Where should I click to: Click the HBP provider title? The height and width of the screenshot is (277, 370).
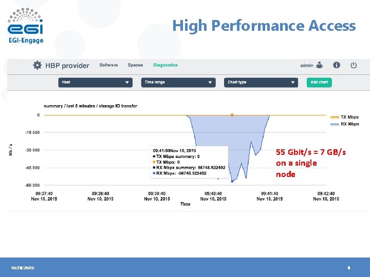click(x=67, y=66)
